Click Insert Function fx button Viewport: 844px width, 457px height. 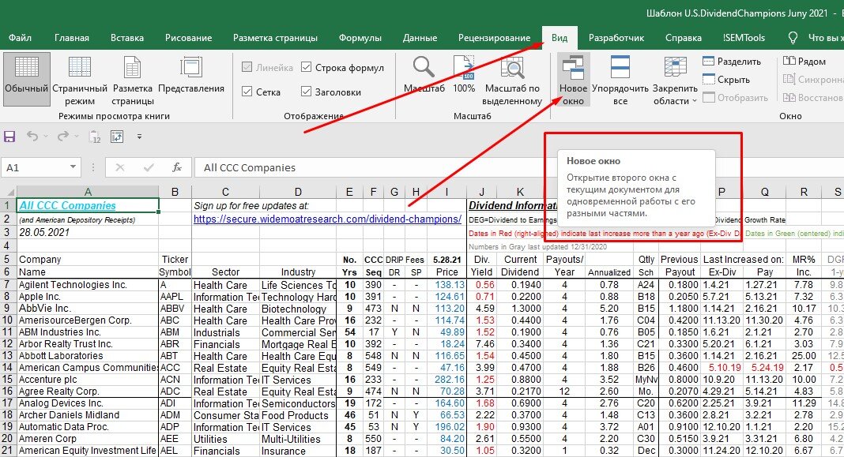pos(176,168)
